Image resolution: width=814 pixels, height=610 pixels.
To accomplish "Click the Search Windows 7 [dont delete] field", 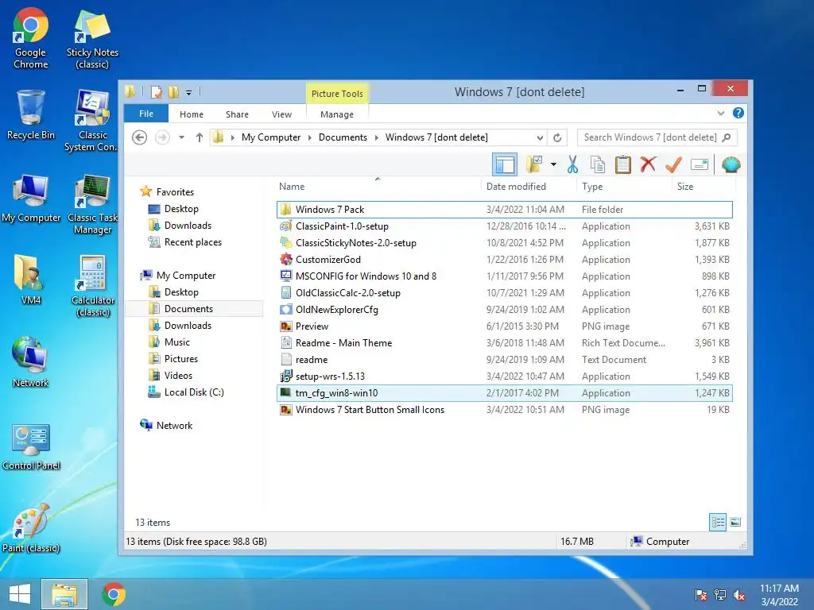I will (657, 137).
